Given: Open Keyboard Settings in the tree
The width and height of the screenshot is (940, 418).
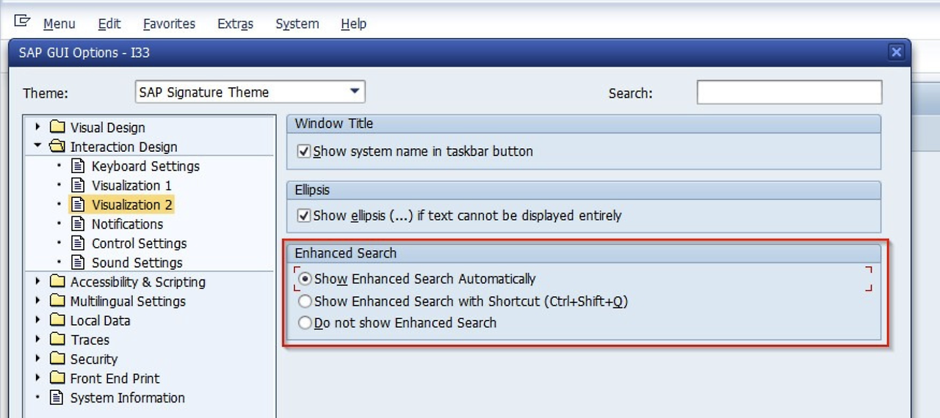Looking at the screenshot, I should pos(145,166).
